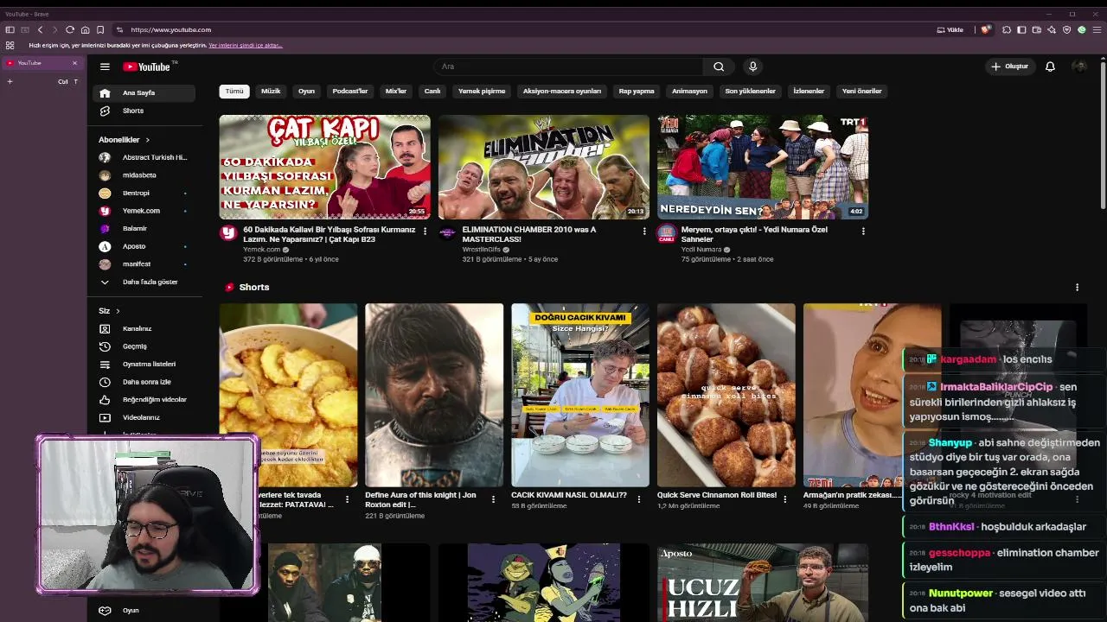Click the browser address bar URL
Screen dimensions: 1107x622
click(x=171, y=29)
